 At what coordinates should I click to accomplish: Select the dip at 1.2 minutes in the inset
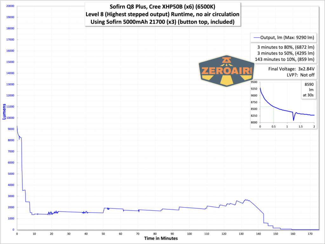point(293,120)
